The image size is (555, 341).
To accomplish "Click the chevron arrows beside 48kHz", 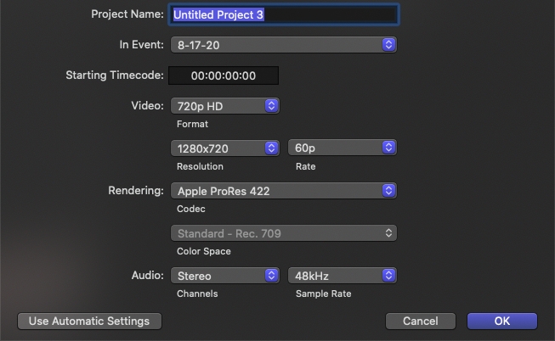I will (x=388, y=276).
